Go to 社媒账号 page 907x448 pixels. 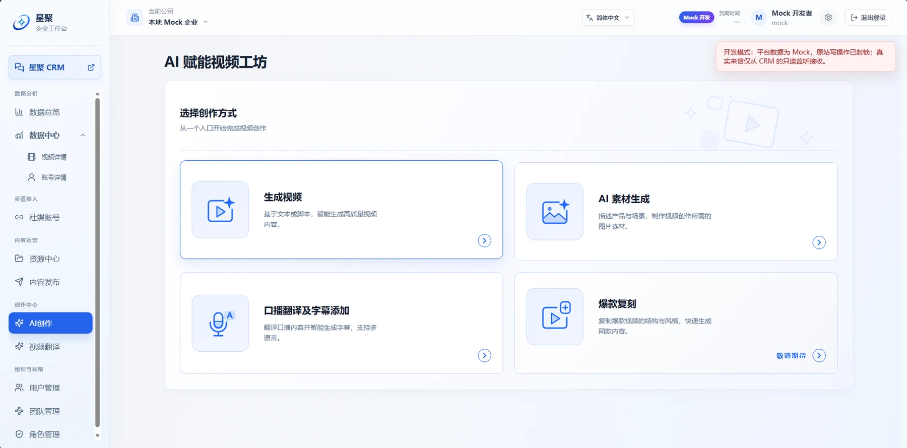[x=50, y=217]
